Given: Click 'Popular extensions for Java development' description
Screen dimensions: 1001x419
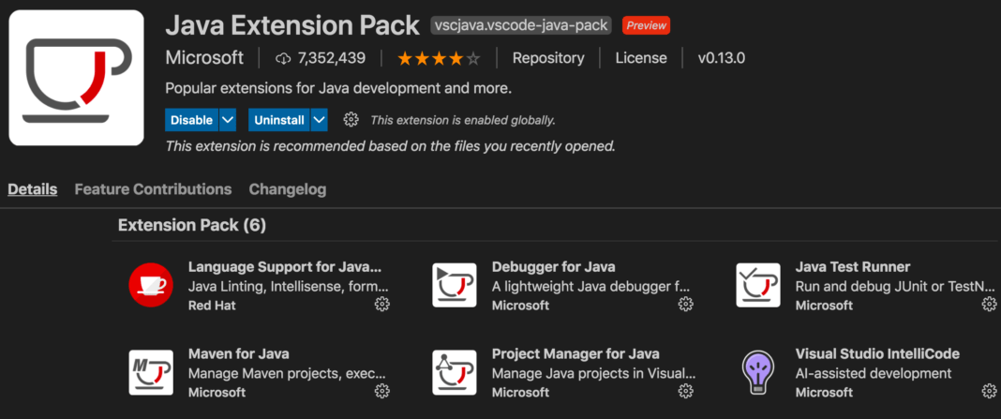Looking at the screenshot, I should point(338,88).
